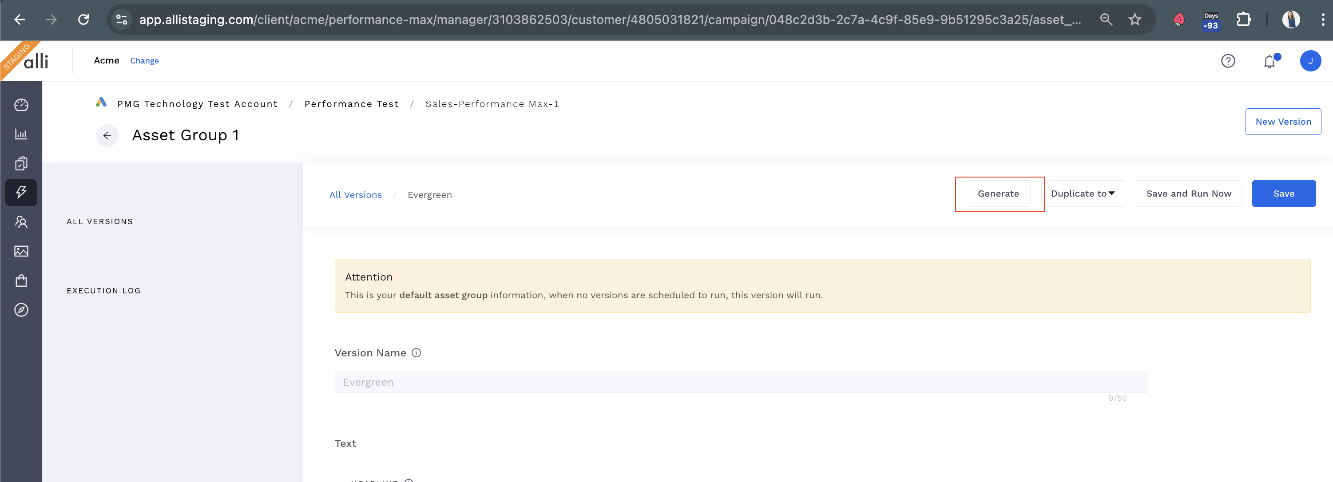Open the notifications bell

pyautogui.click(x=1270, y=62)
